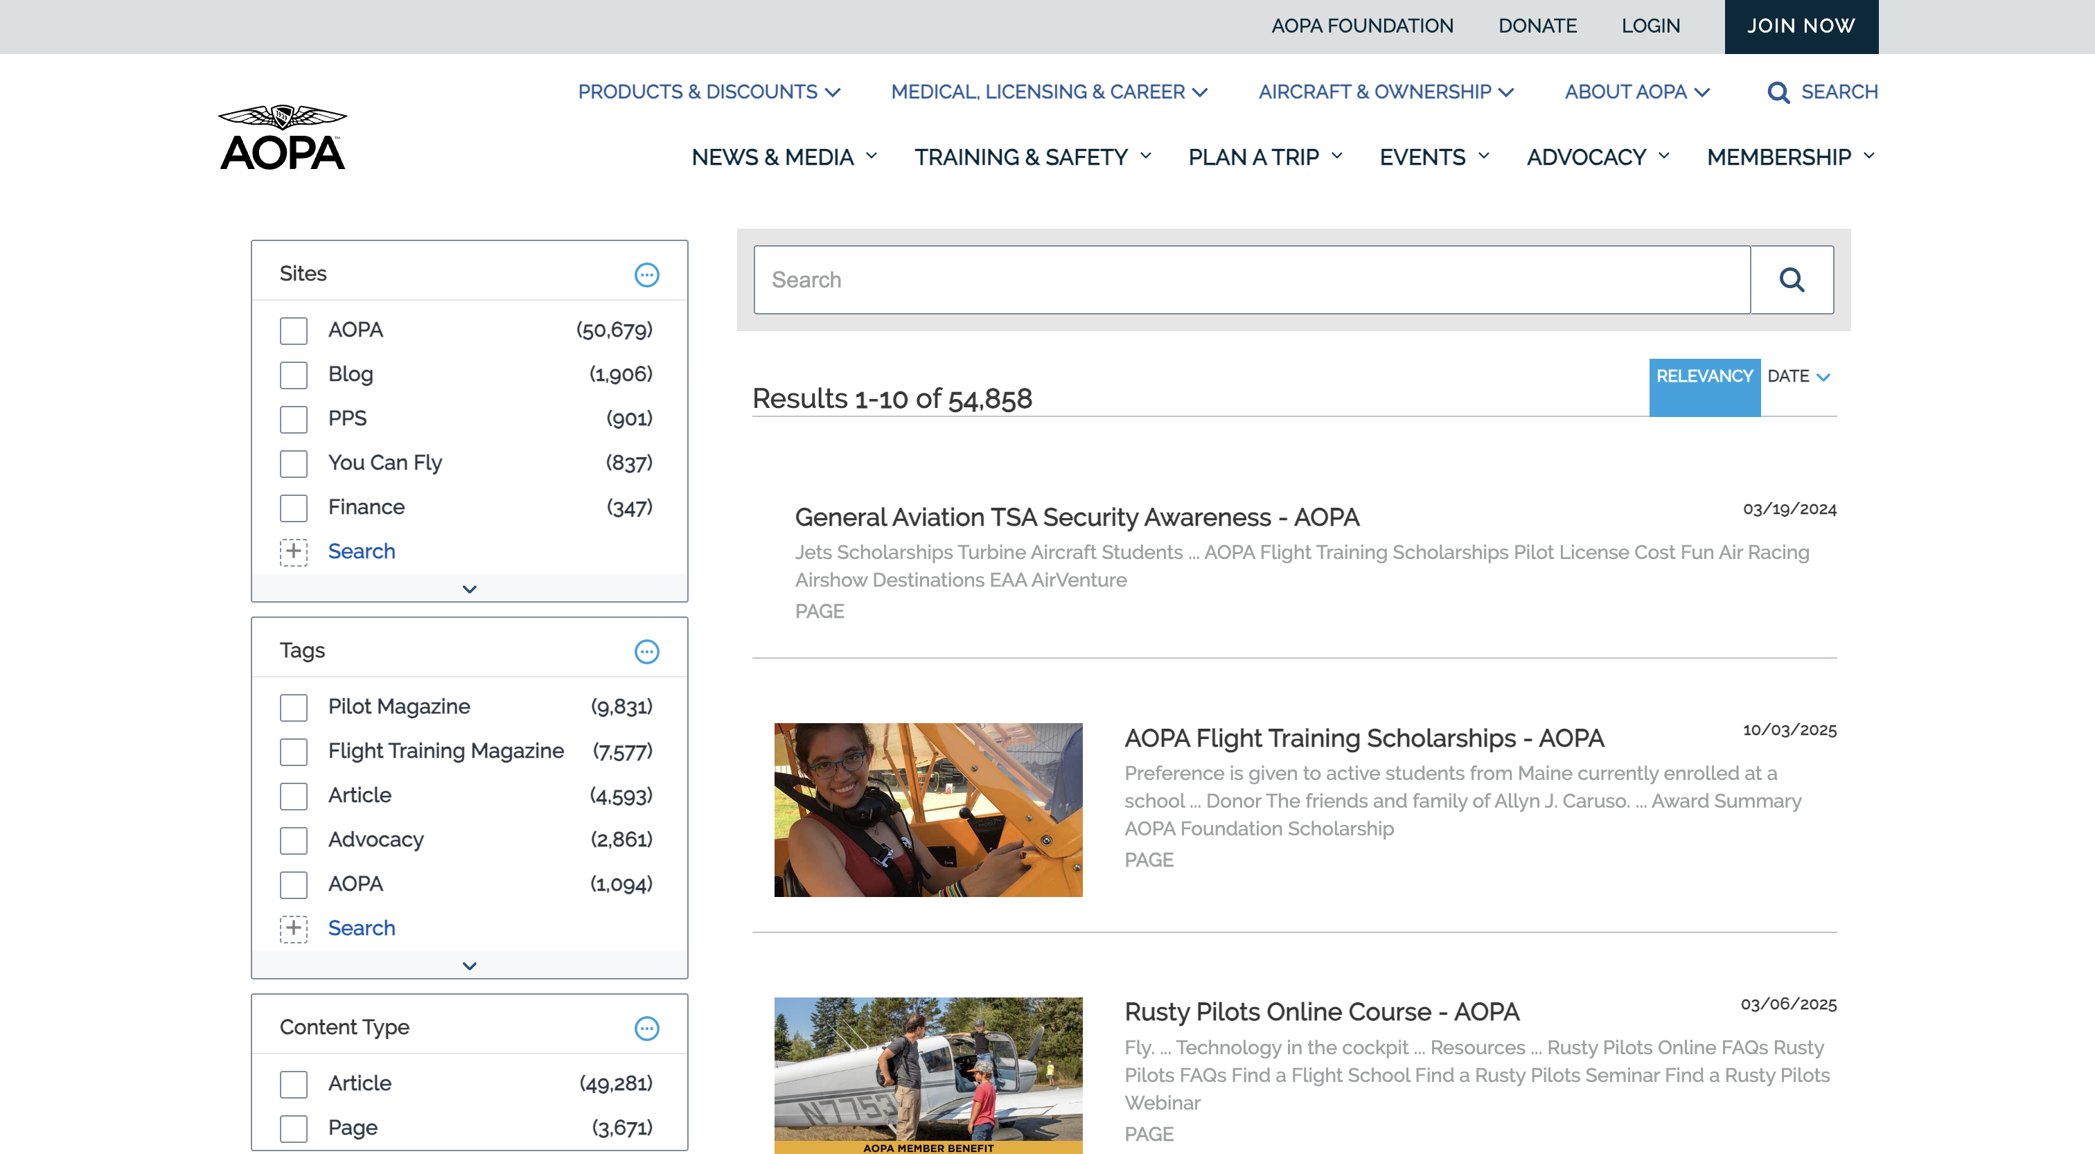Click the JOIN NOW button
This screenshot has height=1154, width=2095.
pos(1801,26)
